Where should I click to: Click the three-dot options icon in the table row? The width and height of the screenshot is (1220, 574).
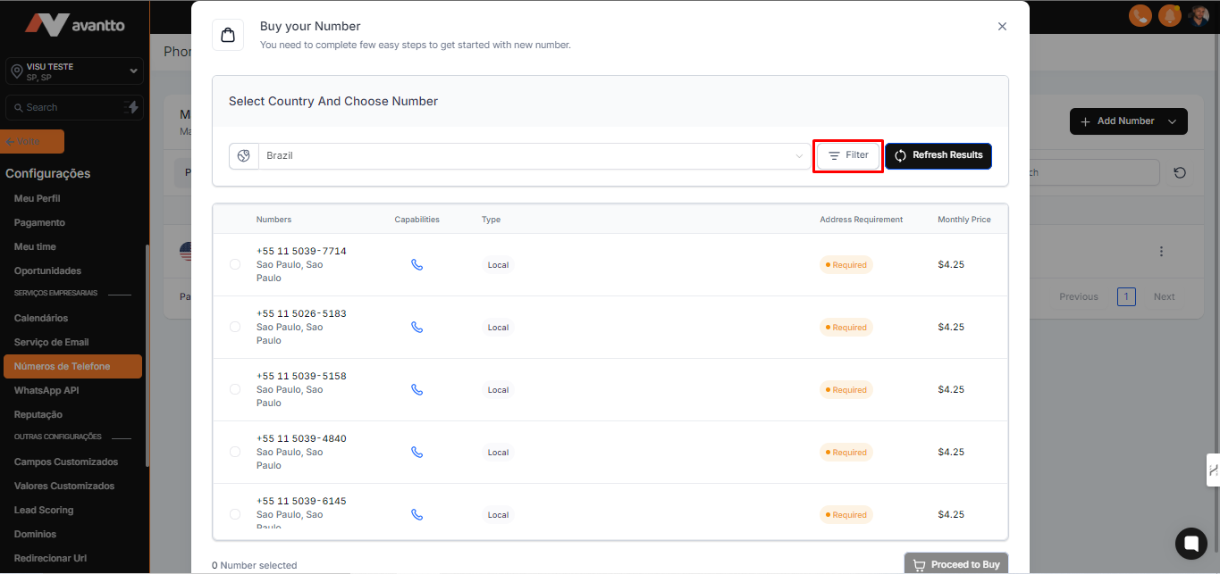click(1161, 252)
